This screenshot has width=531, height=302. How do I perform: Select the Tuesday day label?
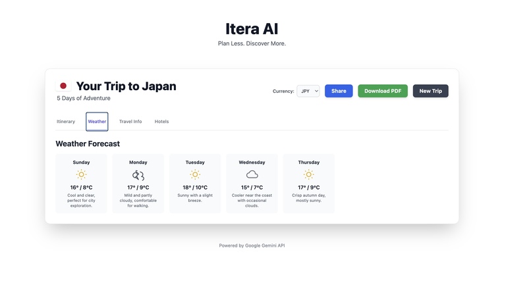[195, 163]
